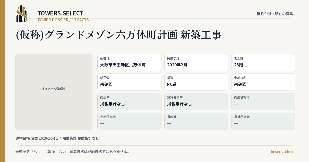The width and height of the screenshot is (309, 162).
Task: Click the 建物台帳 + 現在の募集 header label
Action: pos(275,14)
